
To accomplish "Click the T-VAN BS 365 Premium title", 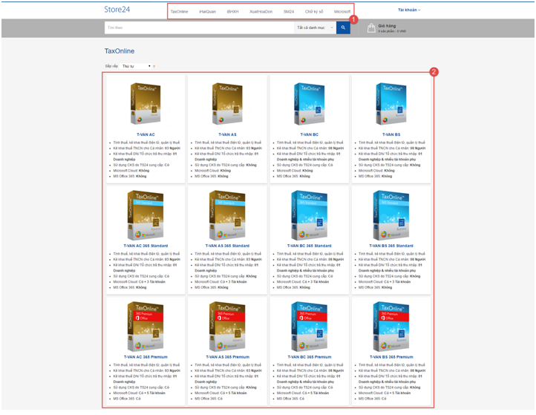I will [x=391, y=357].
